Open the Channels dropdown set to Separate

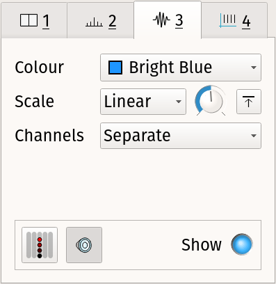pos(181,136)
